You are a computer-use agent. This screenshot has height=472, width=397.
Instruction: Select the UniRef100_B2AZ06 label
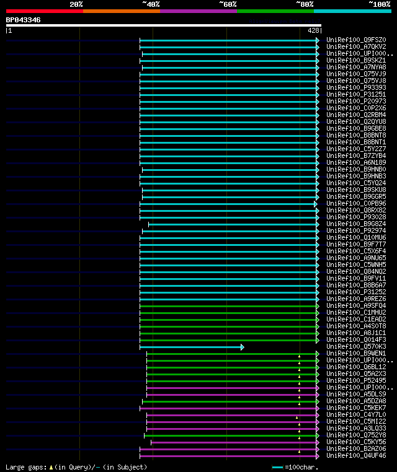(x=356, y=449)
